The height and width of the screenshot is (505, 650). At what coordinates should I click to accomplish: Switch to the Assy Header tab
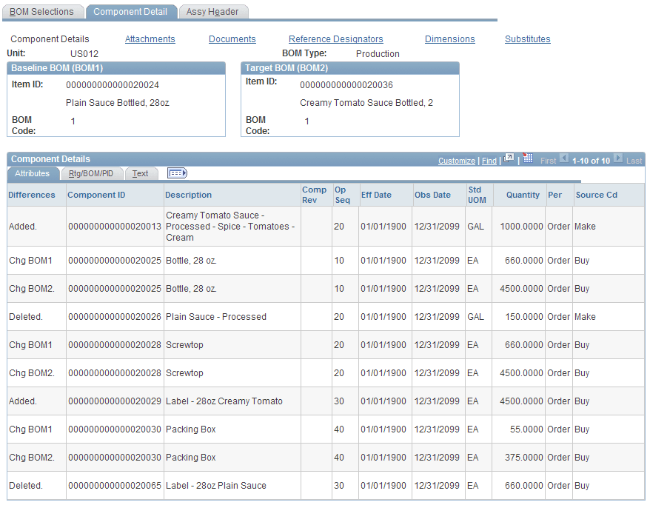tap(212, 12)
